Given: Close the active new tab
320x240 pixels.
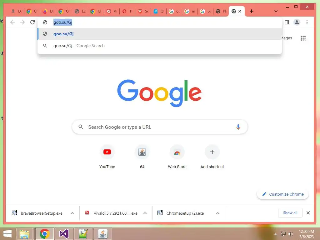Looking at the screenshot, I should [240, 11].
